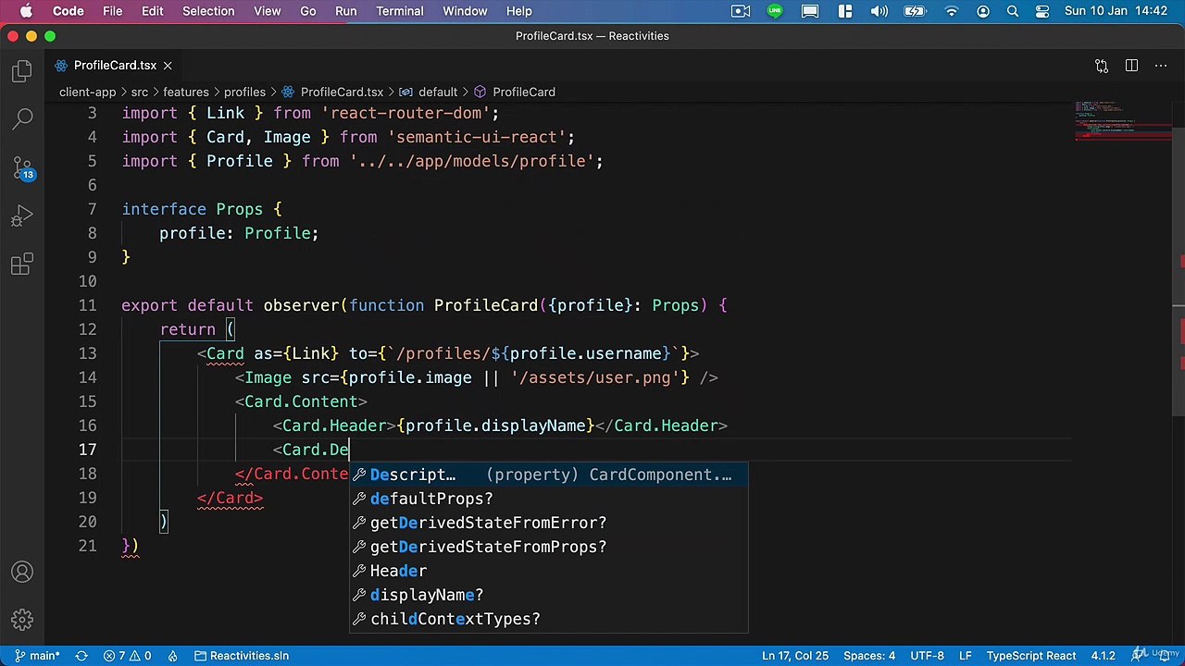Open the Terminal menu
Image resolution: width=1185 pixels, height=666 pixels.
[400, 11]
